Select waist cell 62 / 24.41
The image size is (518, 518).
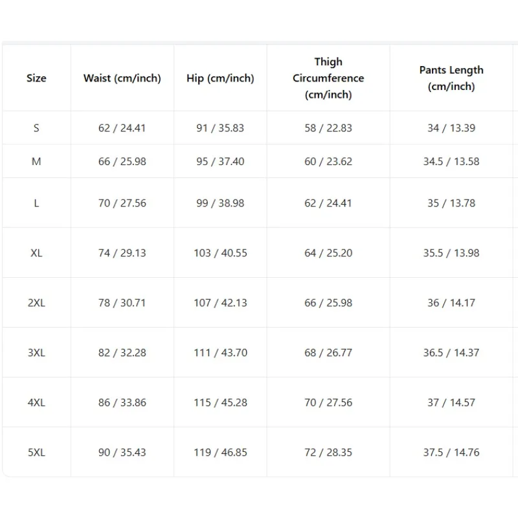[x=122, y=128]
